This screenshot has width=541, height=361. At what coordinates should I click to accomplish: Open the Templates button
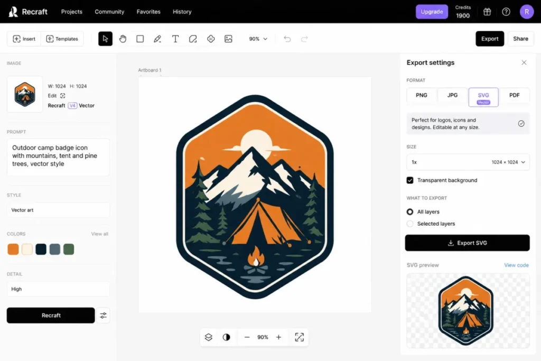pyautogui.click(x=62, y=39)
